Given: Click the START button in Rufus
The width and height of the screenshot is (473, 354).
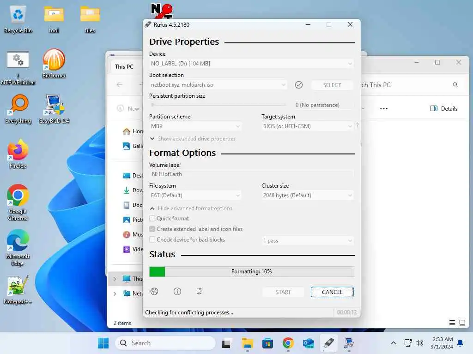Looking at the screenshot, I should tap(283, 292).
